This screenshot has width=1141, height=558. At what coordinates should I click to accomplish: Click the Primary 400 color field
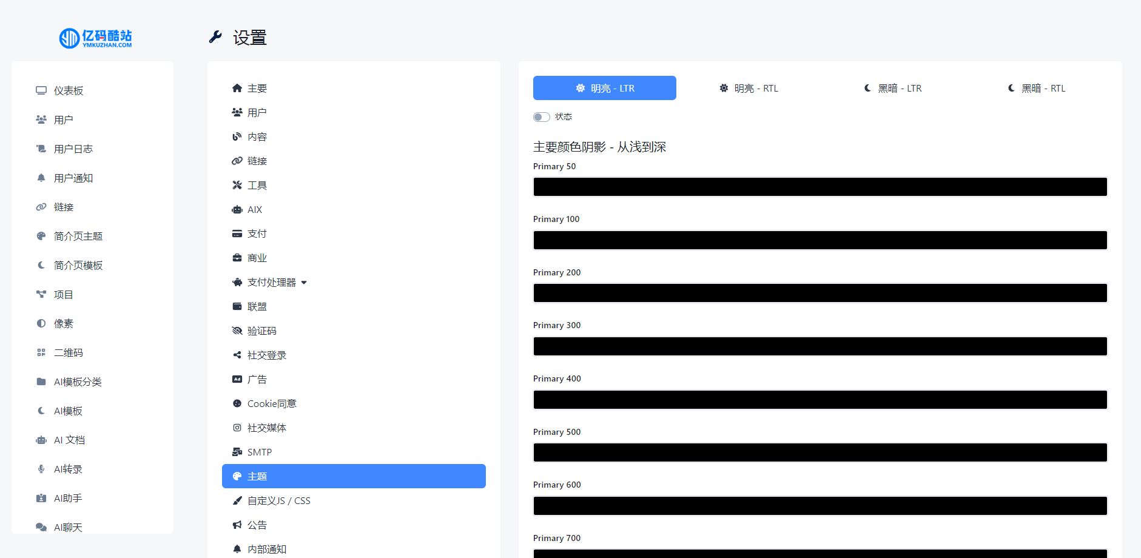pyautogui.click(x=820, y=400)
